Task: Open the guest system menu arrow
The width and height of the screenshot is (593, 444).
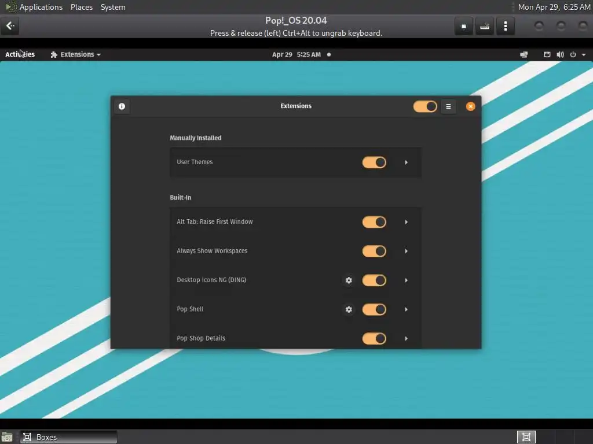Action: [x=584, y=55]
